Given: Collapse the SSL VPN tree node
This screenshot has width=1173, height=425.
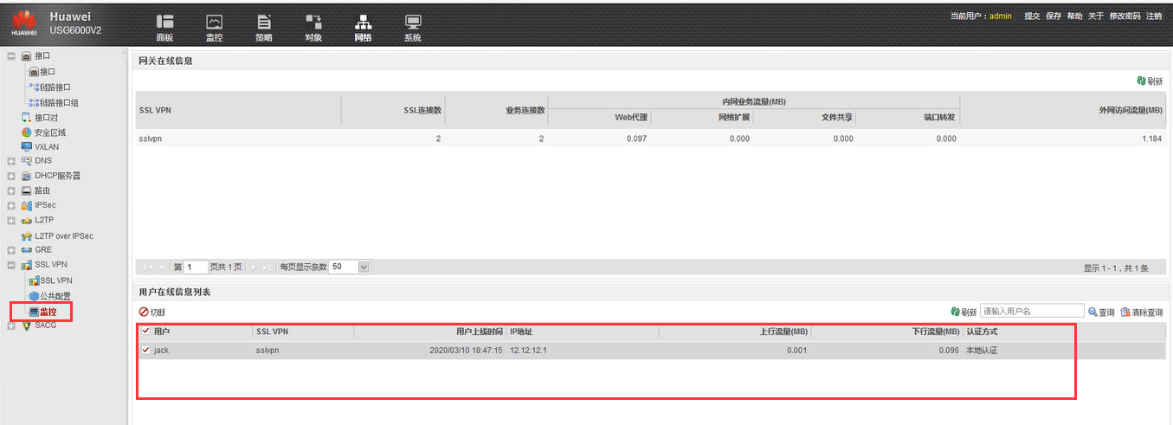Looking at the screenshot, I should tap(11, 265).
